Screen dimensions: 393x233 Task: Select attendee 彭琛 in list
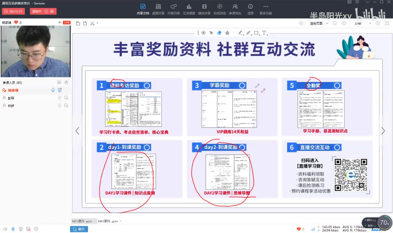(x=35, y=98)
